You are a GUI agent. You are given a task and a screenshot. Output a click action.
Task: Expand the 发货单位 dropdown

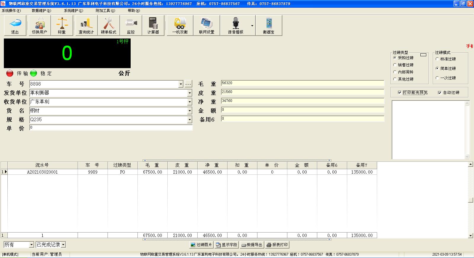tap(190, 93)
